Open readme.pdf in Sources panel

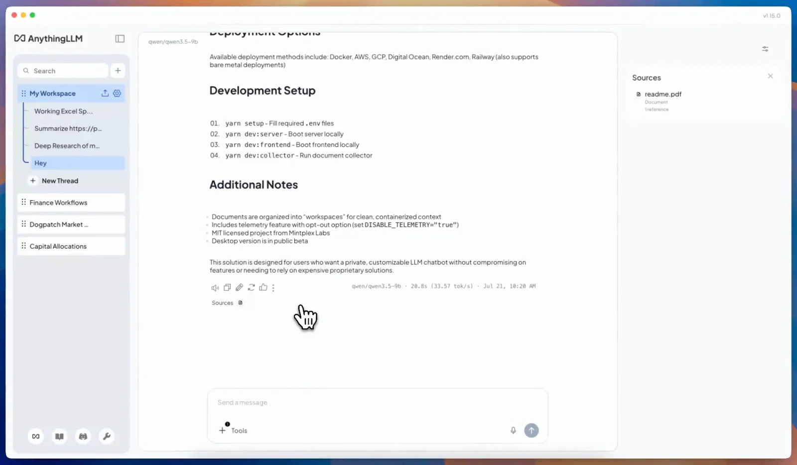pos(663,94)
